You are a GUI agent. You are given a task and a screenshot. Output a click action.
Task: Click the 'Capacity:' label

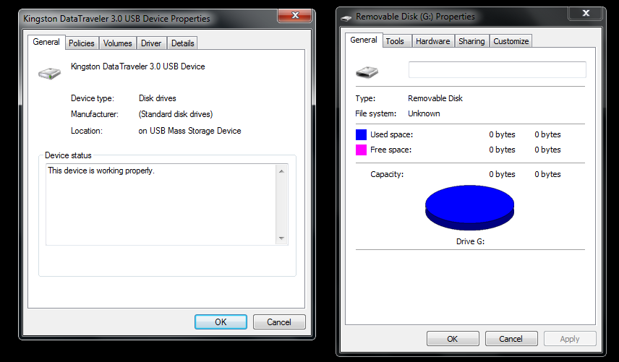click(x=387, y=174)
